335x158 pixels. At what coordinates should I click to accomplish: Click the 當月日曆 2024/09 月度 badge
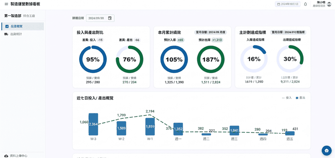211,33
